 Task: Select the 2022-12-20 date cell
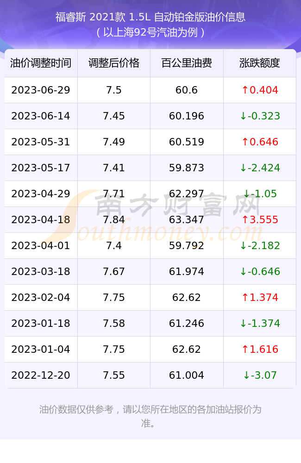coord(41,375)
